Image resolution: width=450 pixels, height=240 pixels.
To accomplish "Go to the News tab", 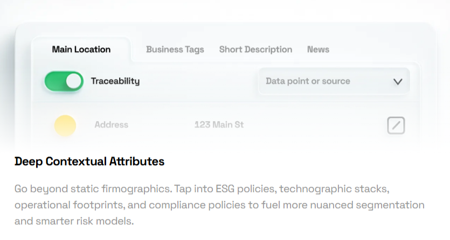I will pos(318,50).
